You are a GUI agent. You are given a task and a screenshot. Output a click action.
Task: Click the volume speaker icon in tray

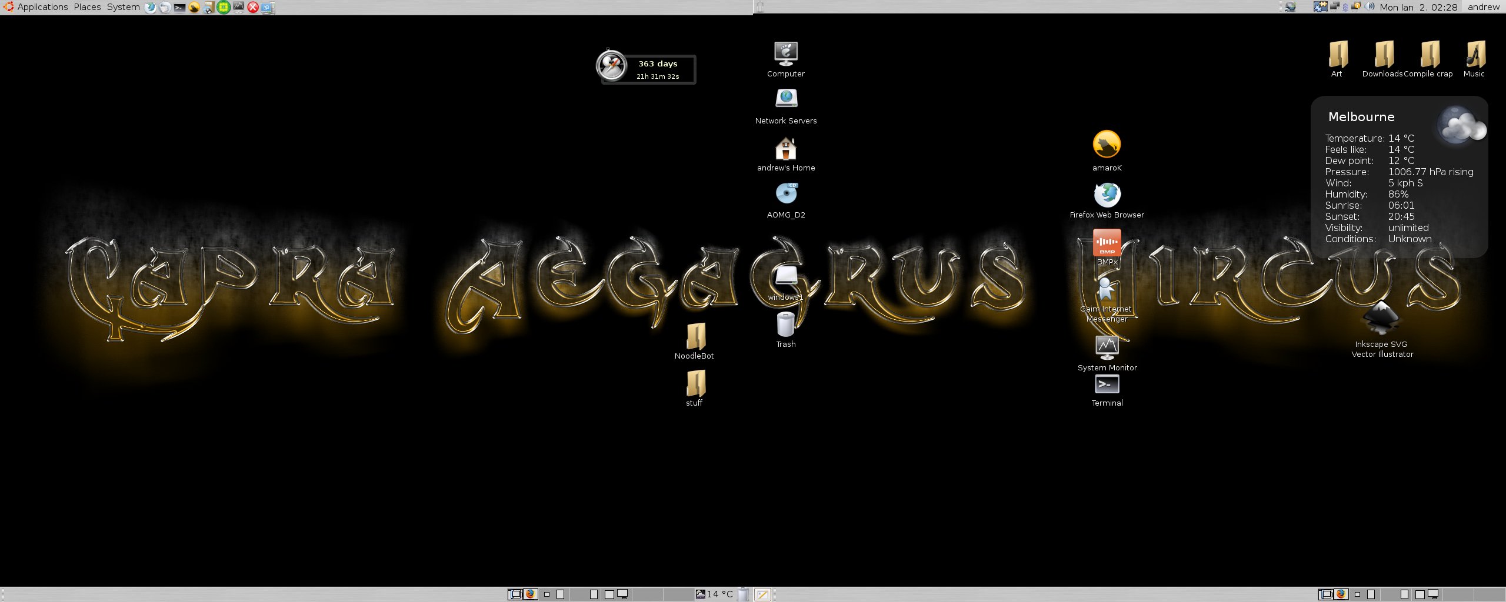pos(1369,6)
